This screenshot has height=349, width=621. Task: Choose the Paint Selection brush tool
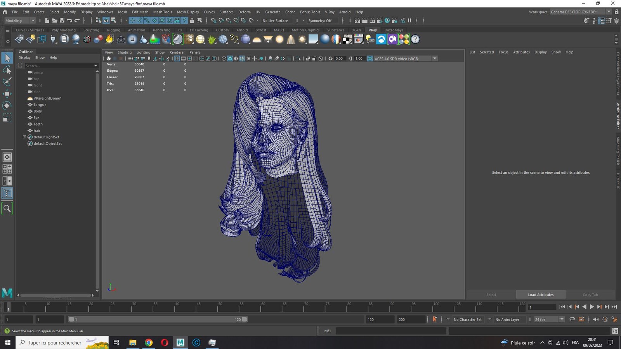7,82
